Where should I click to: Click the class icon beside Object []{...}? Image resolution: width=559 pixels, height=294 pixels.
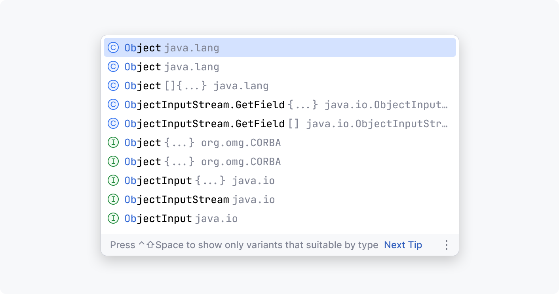(113, 86)
